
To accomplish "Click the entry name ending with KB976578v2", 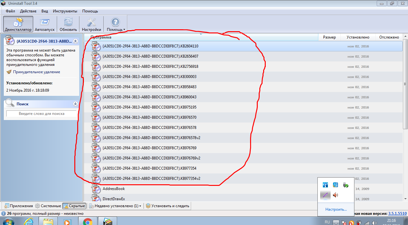I will click(x=152, y=138).
